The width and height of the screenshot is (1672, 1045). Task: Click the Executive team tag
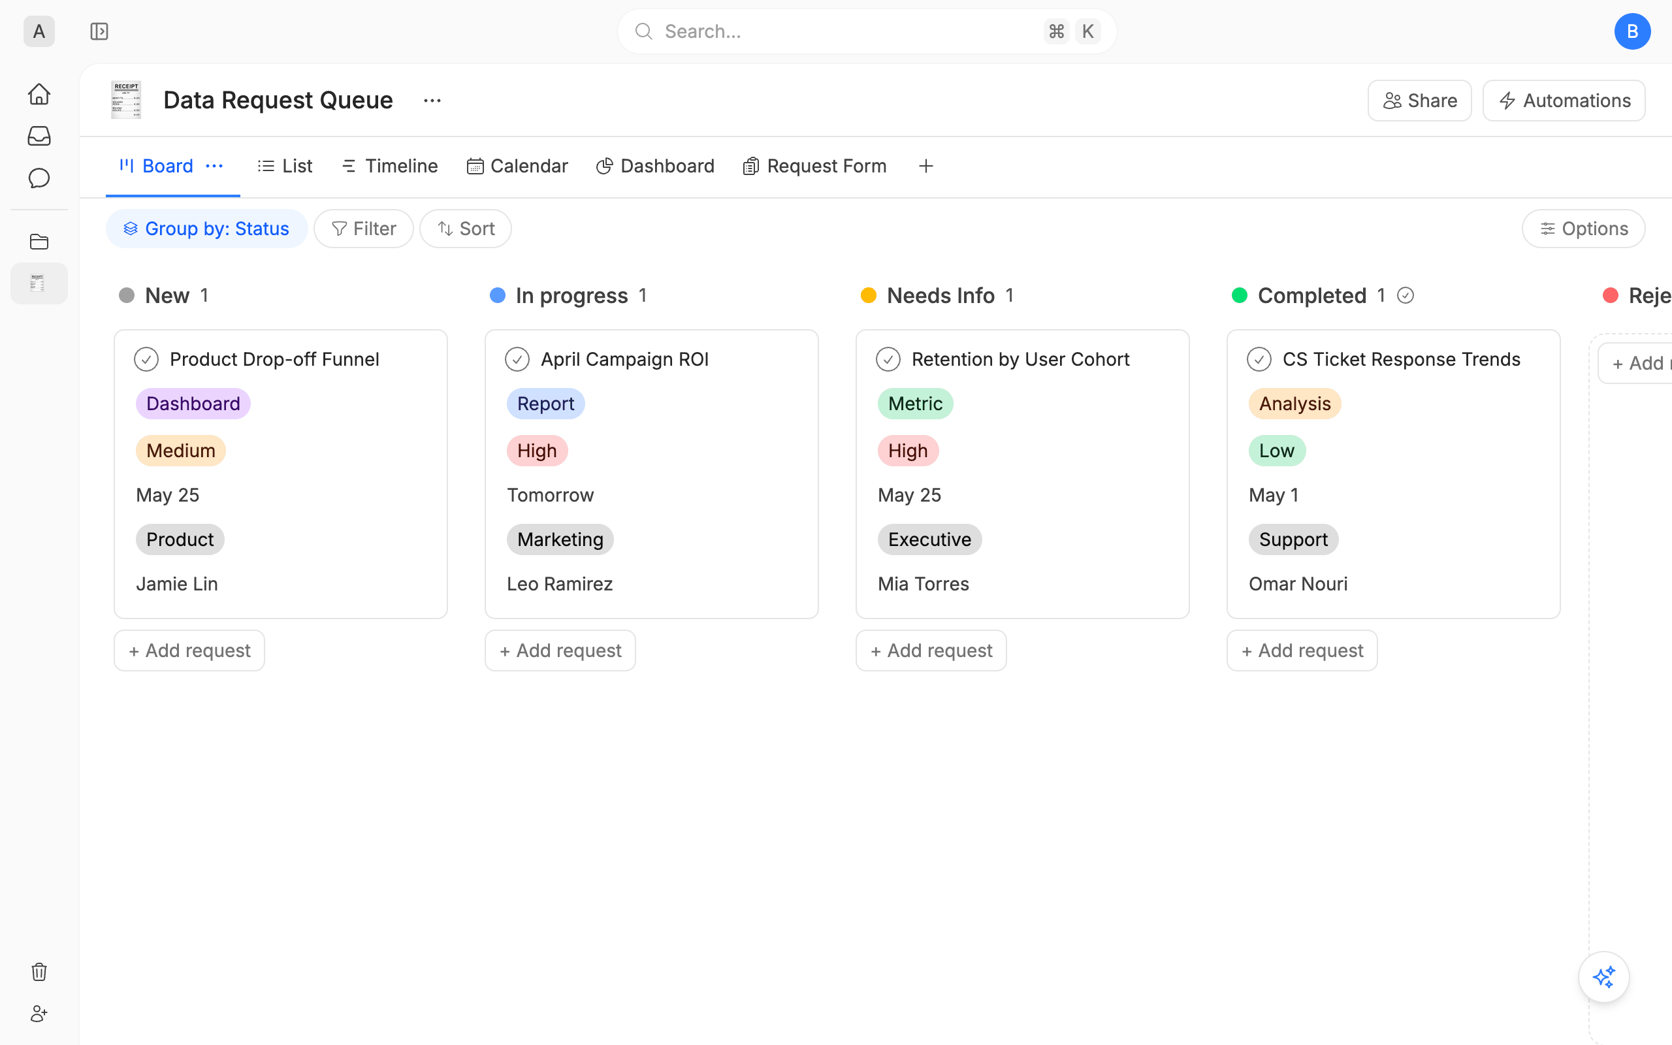point(930,539)
